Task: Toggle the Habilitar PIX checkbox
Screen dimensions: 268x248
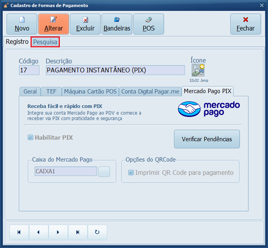Action: pos(31,138)
